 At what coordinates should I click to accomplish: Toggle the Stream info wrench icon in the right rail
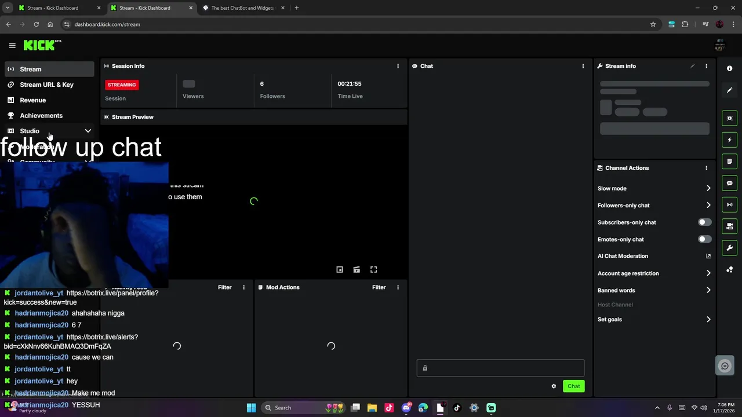click(x=730, y=248)
